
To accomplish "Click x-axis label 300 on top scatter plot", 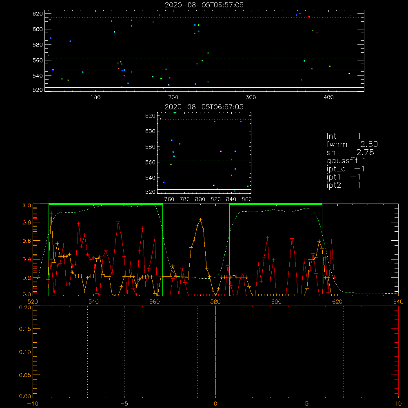I will click(251, 98).
